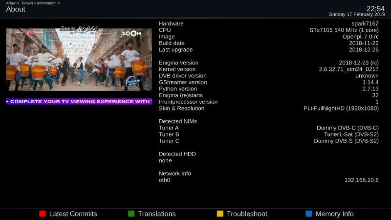
Task: Select the Memory Info text label
Action: coord(334,214)
